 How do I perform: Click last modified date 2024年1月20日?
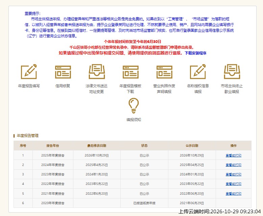97,174
